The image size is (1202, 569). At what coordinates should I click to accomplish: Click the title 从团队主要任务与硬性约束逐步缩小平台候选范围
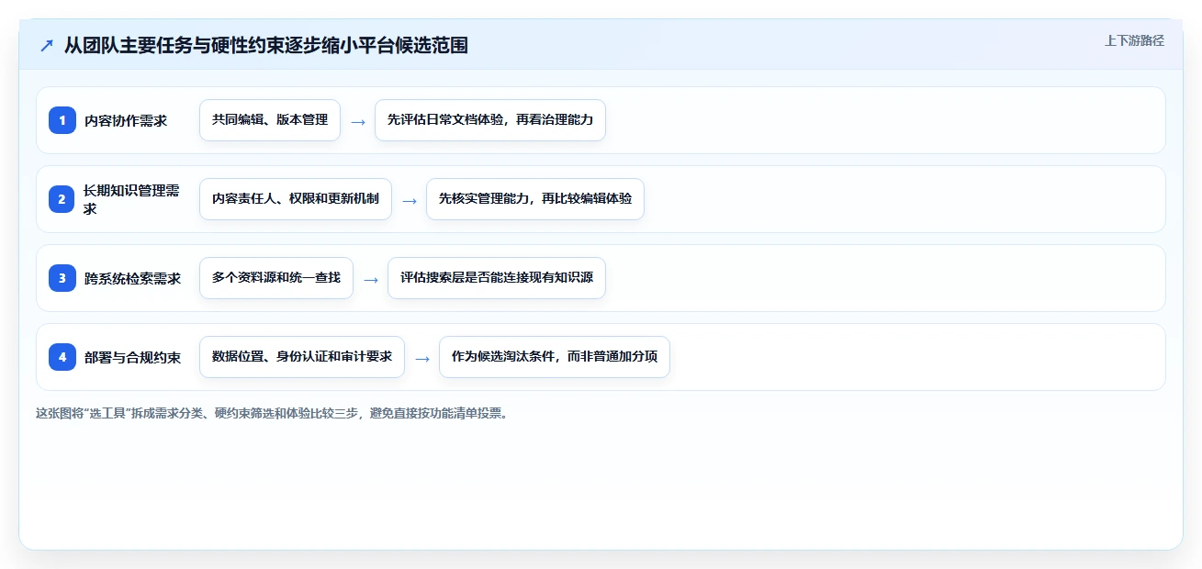coord(265,45)
